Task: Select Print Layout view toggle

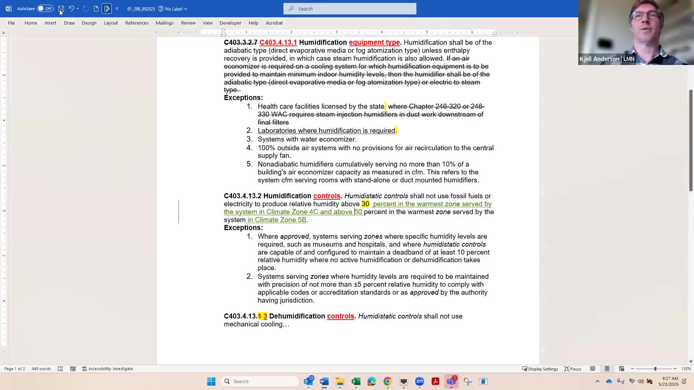Action: [x=607, y=369]
